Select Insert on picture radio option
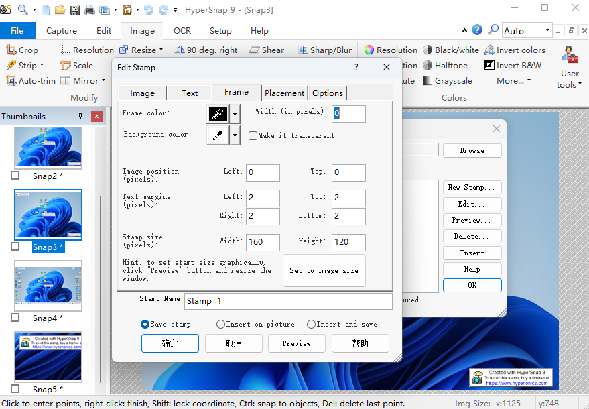The image size is (589, 409). pos(221,324)
